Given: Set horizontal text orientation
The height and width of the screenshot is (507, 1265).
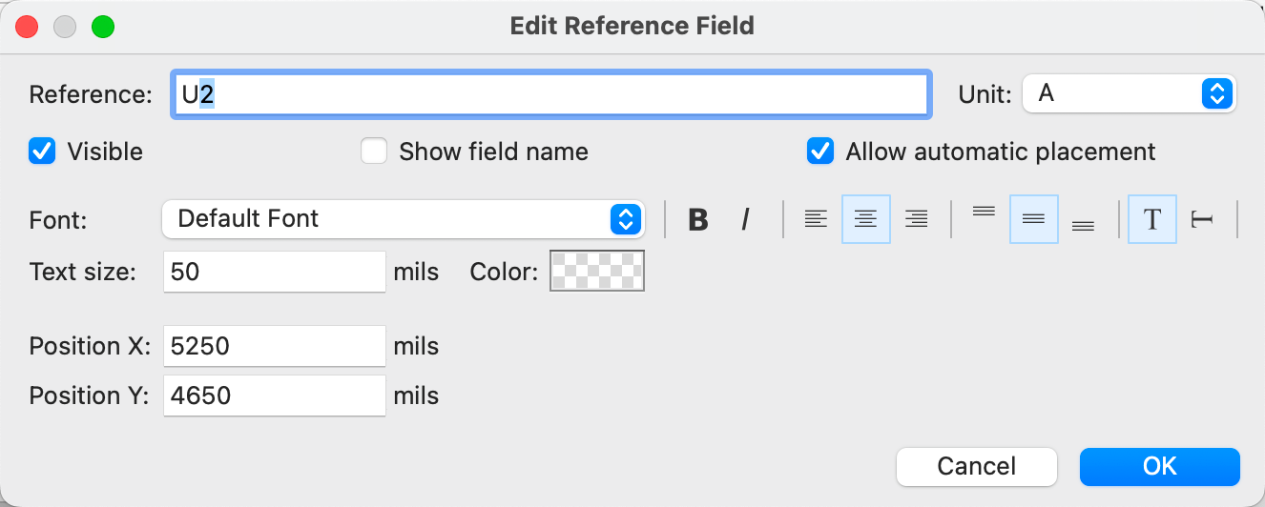Looking at the screenshot, I should click(1152, 219).
